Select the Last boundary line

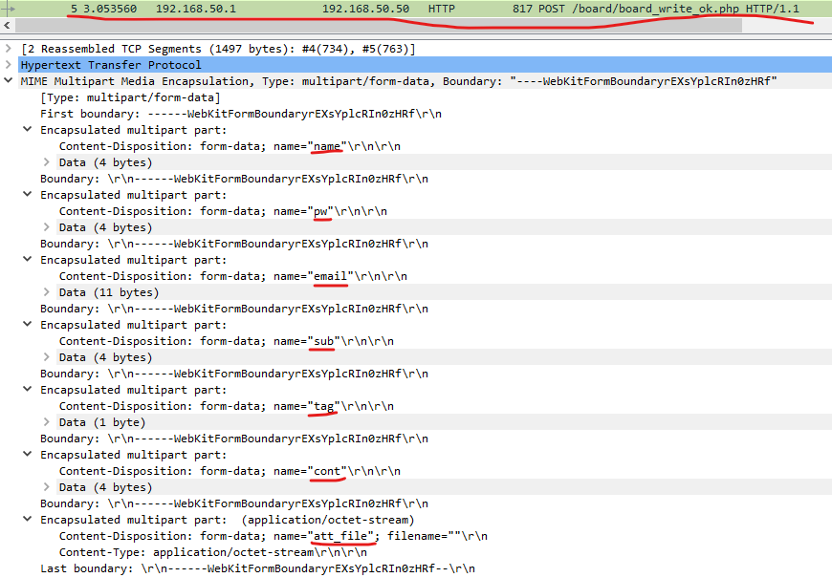[x=257, y=568]
